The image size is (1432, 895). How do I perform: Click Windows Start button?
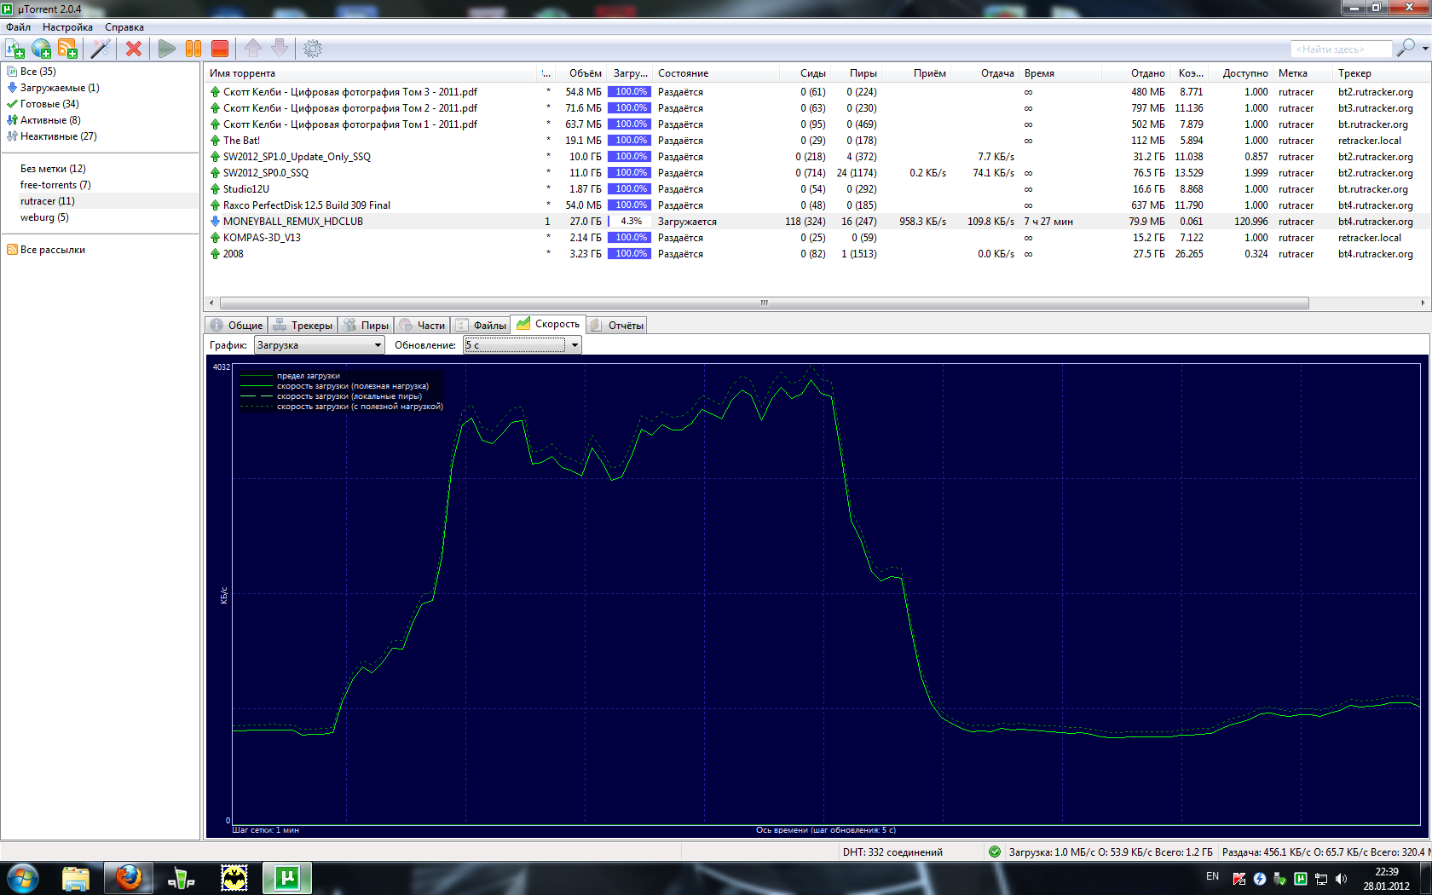tap(23, 877)
